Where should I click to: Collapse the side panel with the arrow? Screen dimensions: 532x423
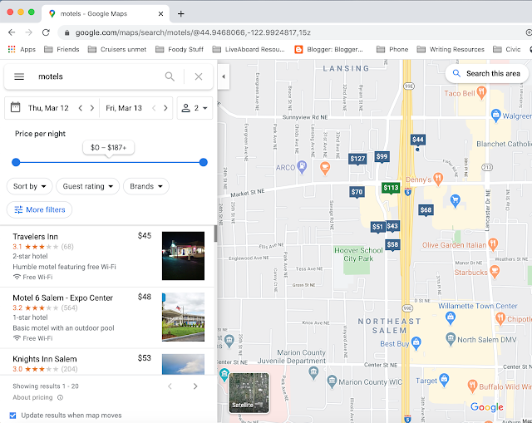224,76
